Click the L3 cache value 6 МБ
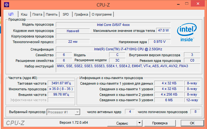This screenshot has width=207, height=129. tap(169, 100)
